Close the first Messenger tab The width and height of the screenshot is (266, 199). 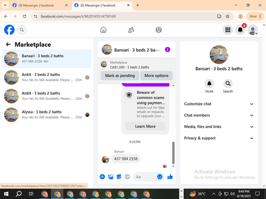pyautogui.click(x=66, y=5)
